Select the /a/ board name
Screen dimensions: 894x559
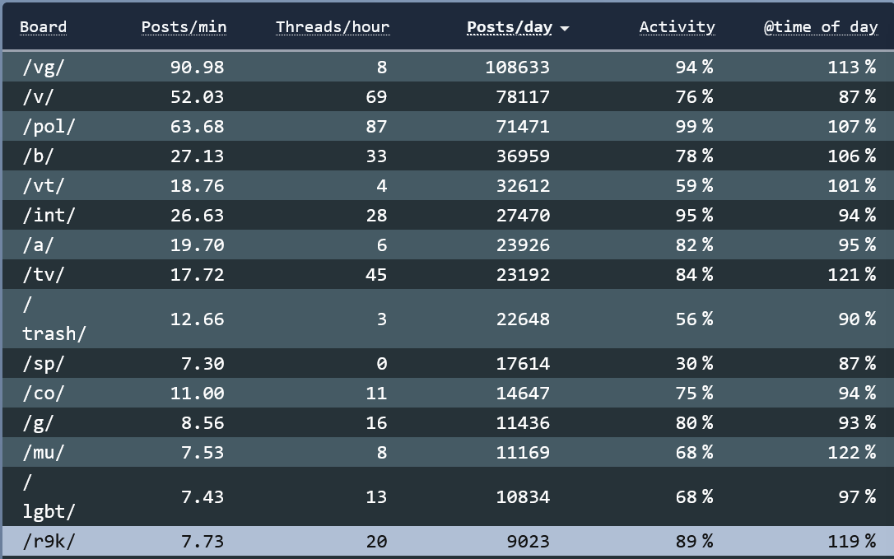[x=38, y=245]
